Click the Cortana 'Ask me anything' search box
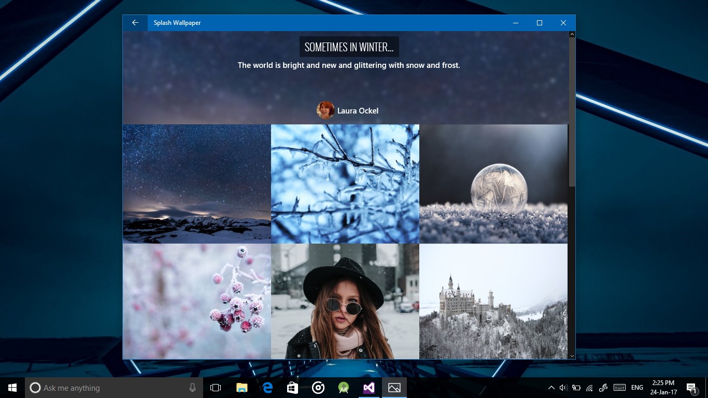 [x=114, y=388]
